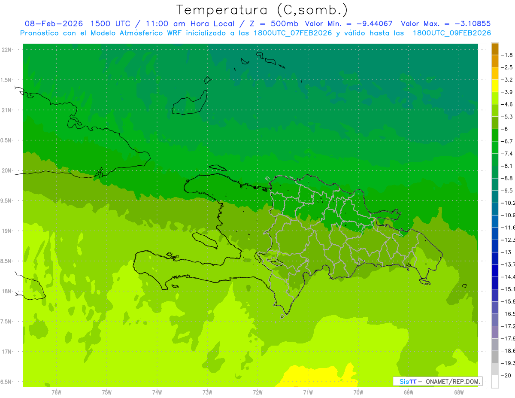The height and width of the screenshot is (398, 515).
Task: Select the '0.5N' axis label
Action: point(6,140)
